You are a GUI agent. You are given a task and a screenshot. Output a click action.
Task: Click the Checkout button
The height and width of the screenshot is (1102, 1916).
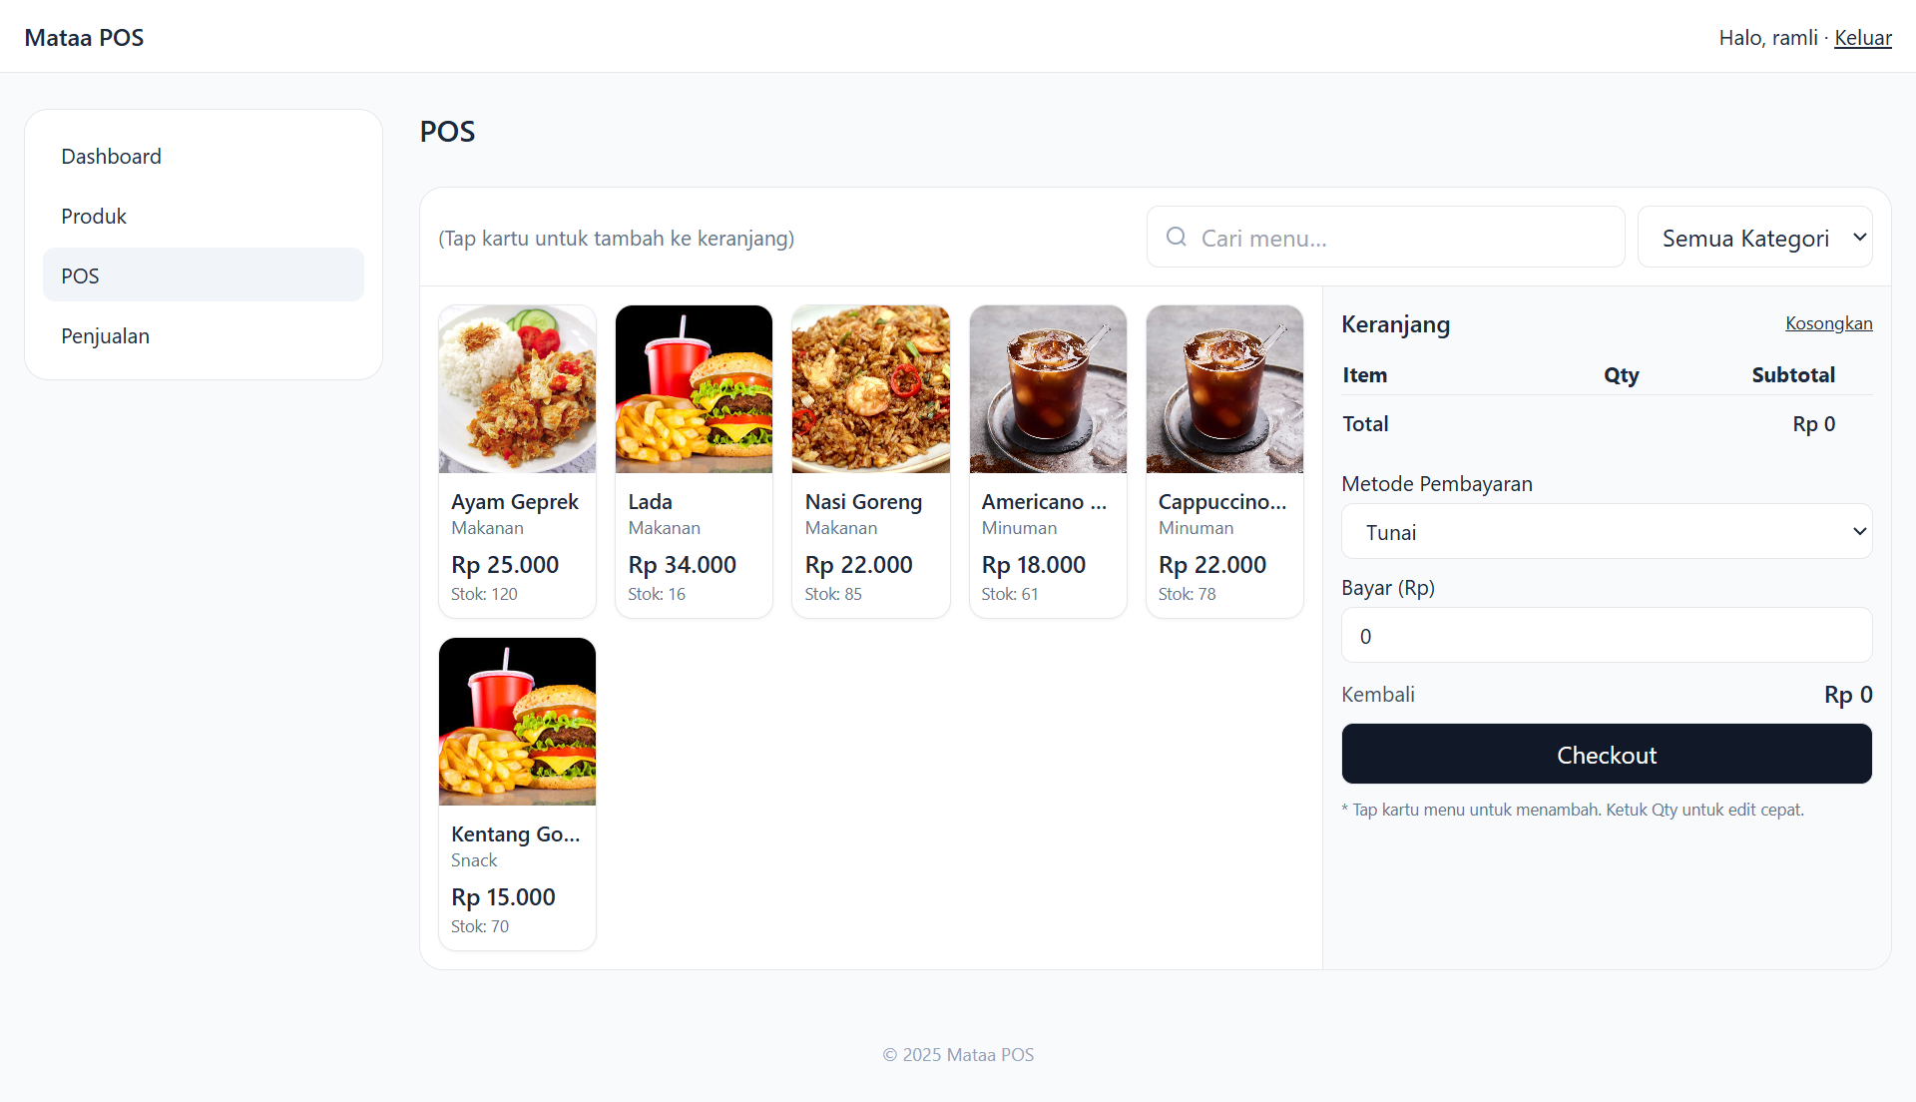tap(1607, 755)
